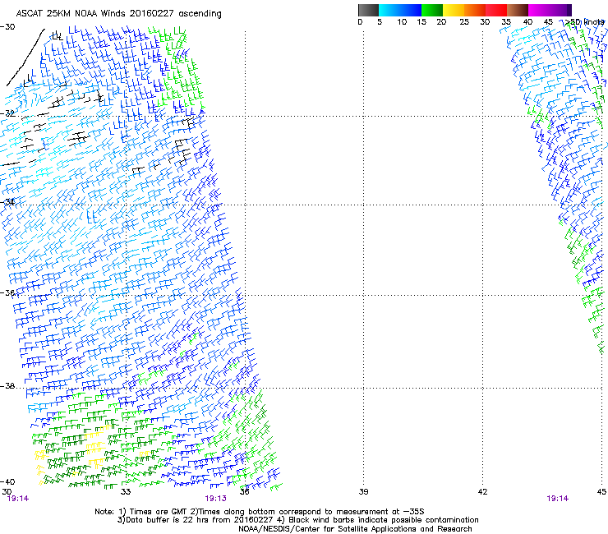Click the longitude label '42'
The height and width of the screenshot is (534, 608).
[482, 492]
